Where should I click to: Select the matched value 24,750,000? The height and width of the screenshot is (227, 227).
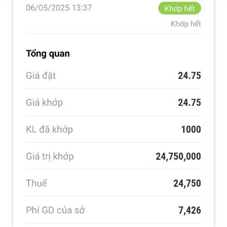pyautogui.click(x=178, y=157)
